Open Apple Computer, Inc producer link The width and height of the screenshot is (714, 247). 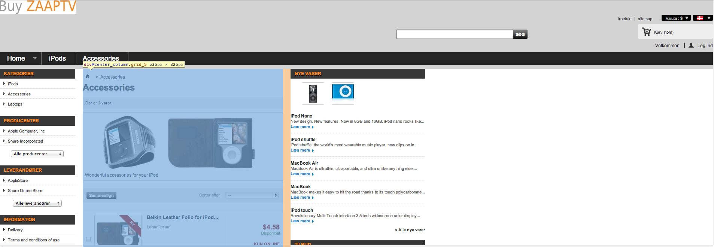point(26,131)
